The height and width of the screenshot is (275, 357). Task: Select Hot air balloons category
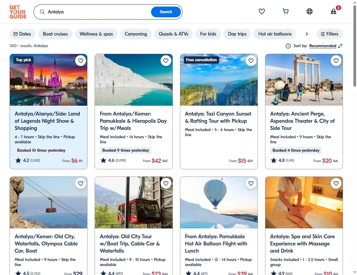tap(275, 34)
